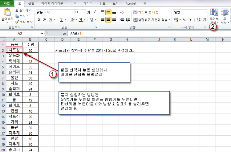This screenshot has width=231, height=152.
Task: Select cell A7 containing 볼펜
Action: tap(14, 78)
